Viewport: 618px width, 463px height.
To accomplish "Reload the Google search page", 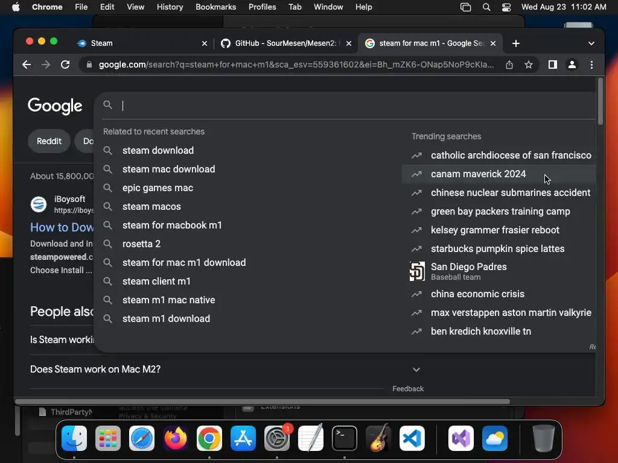I will [x=65, y=65].
